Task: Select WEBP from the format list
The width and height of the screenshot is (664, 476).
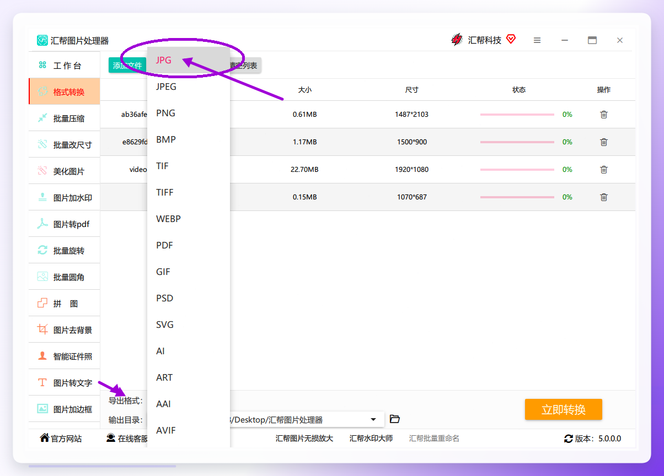Action: pyautogui.click(x=189, y=219)
